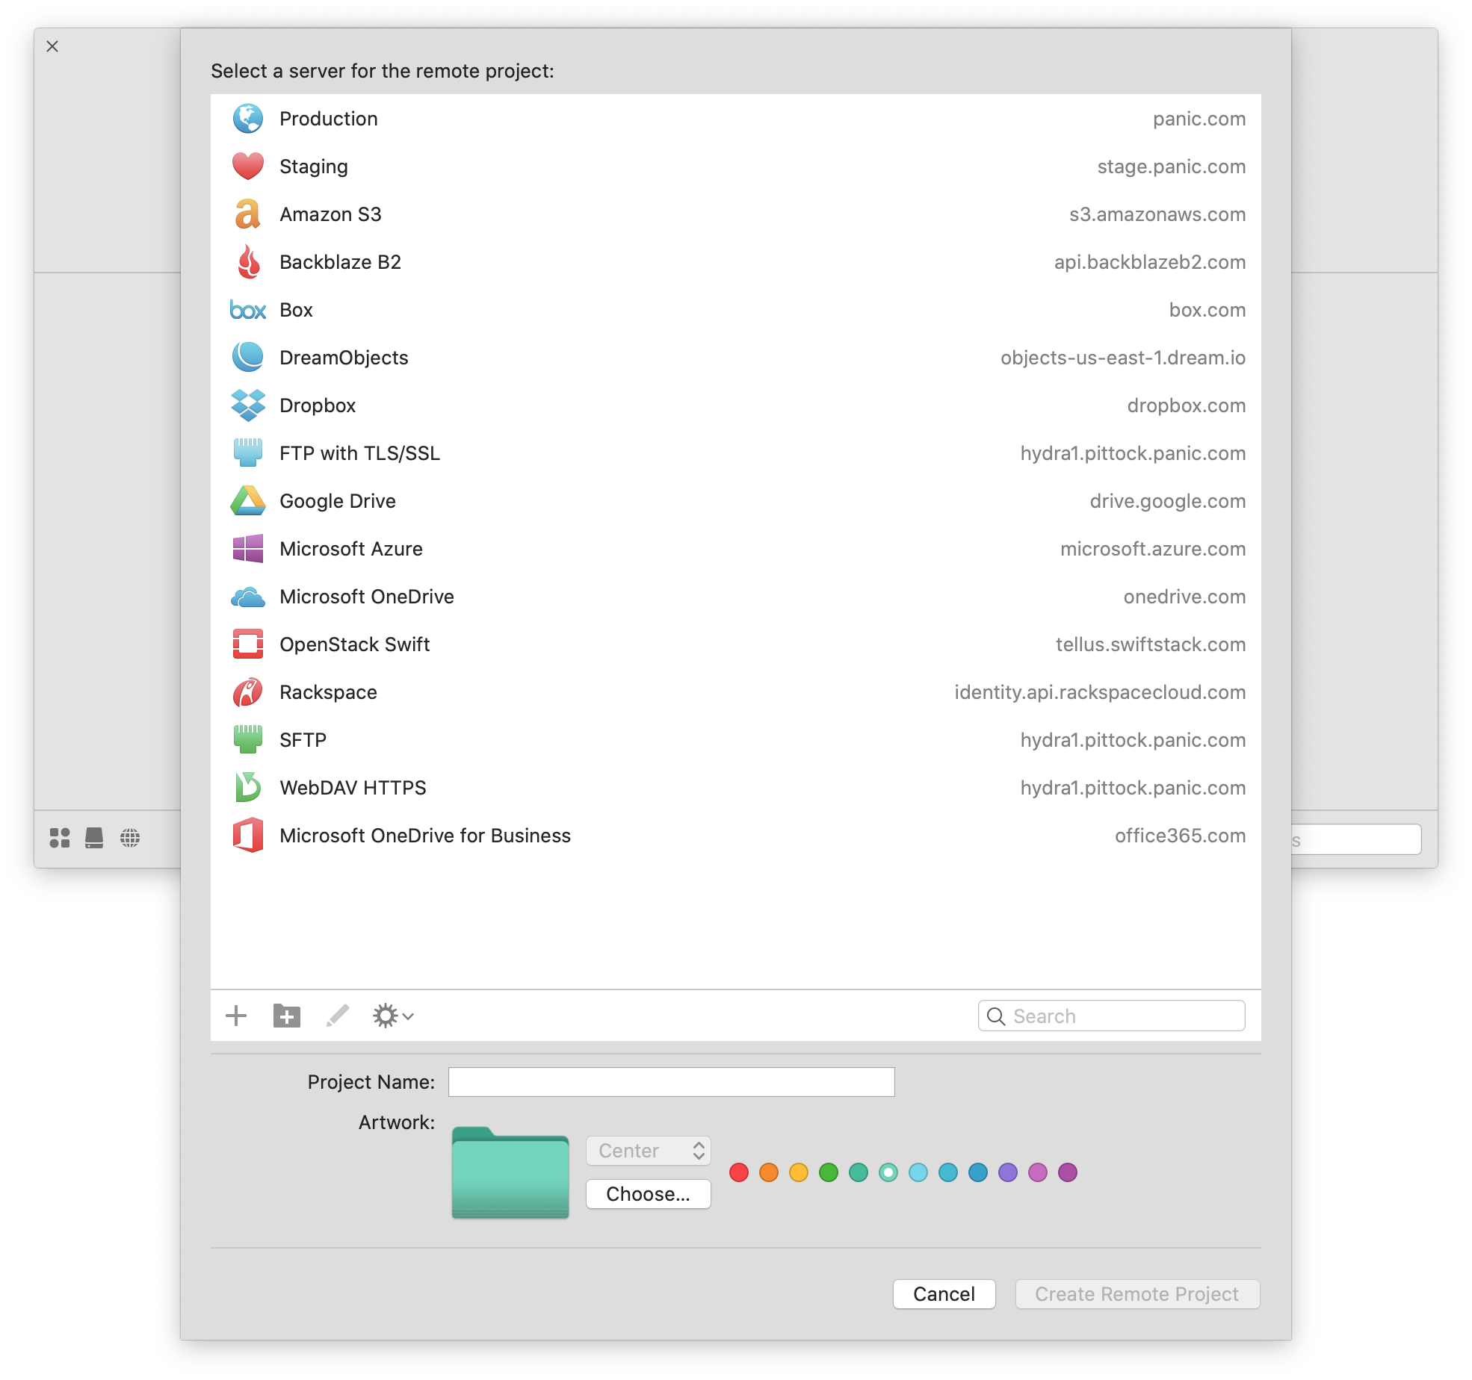
Task: Click the add new server button
Action: 238,1016
